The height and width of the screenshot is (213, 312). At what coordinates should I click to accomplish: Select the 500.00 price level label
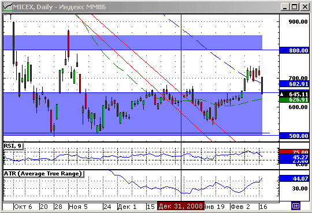(x=294, y=136)
